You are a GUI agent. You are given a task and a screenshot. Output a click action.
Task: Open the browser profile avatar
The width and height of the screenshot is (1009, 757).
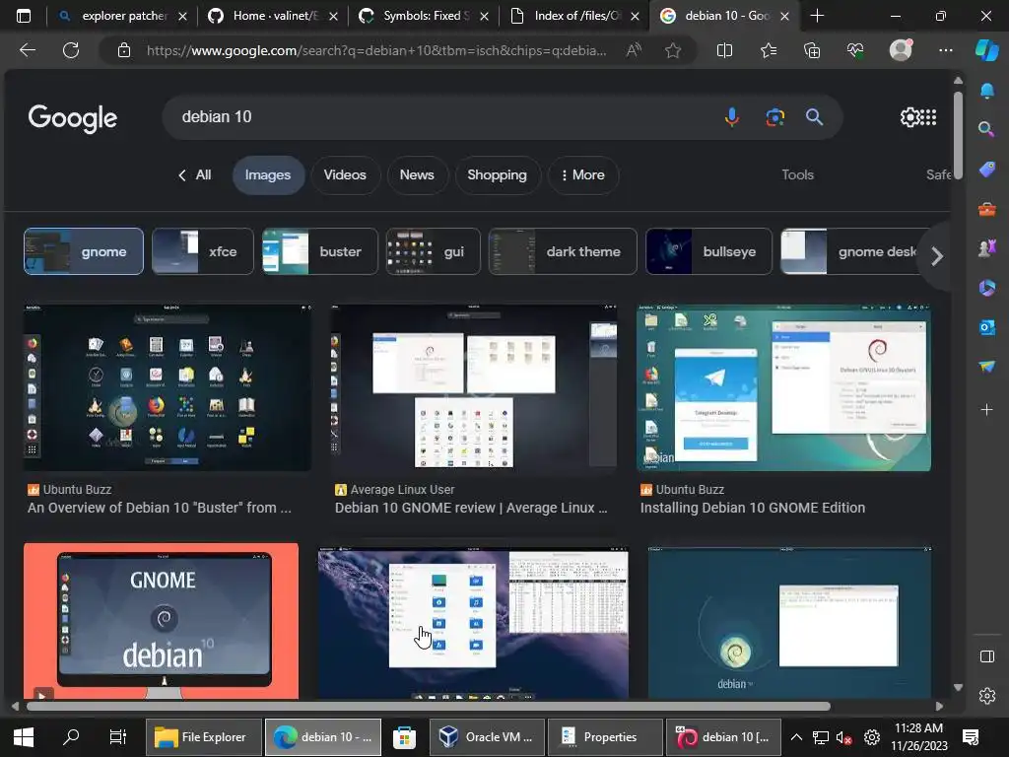pos(901,50)
